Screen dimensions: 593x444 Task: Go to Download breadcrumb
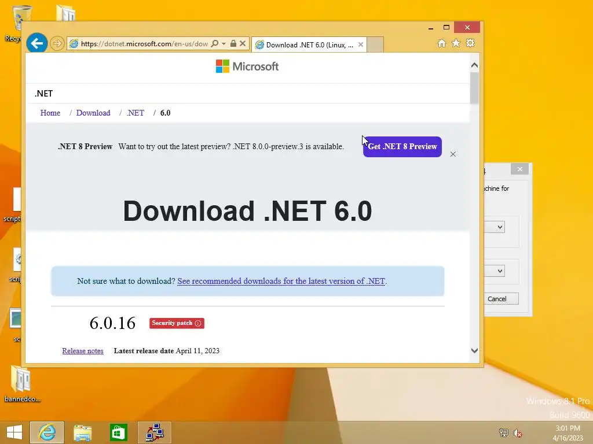coord(93,113)
